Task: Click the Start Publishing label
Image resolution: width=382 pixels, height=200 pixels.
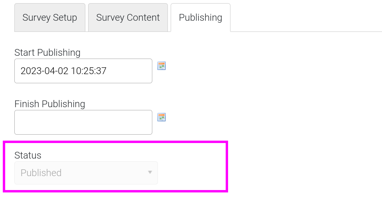Action: point(47,53)
